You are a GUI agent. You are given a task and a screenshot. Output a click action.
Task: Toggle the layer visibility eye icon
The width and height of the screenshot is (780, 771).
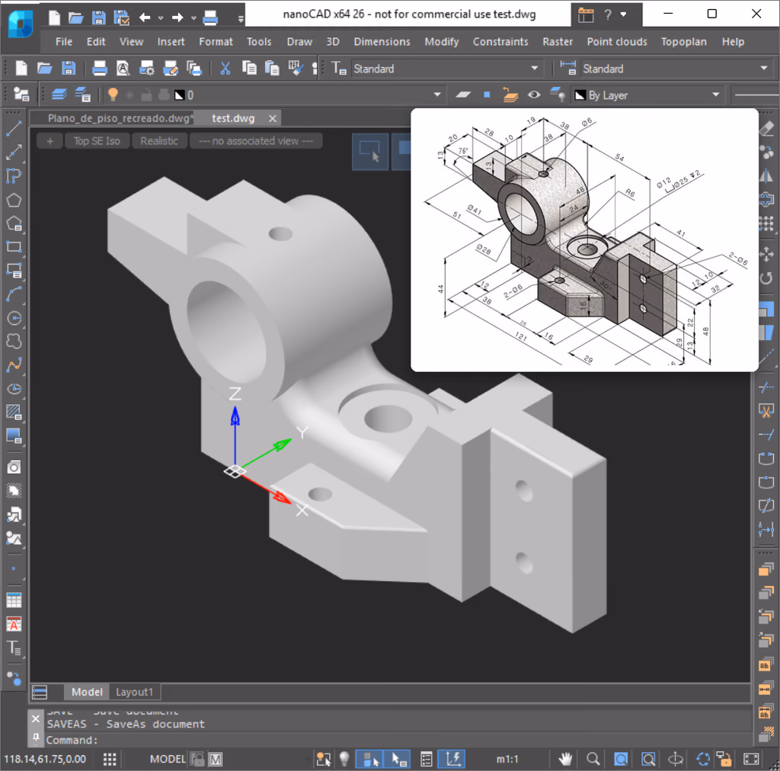coord(534,95)
